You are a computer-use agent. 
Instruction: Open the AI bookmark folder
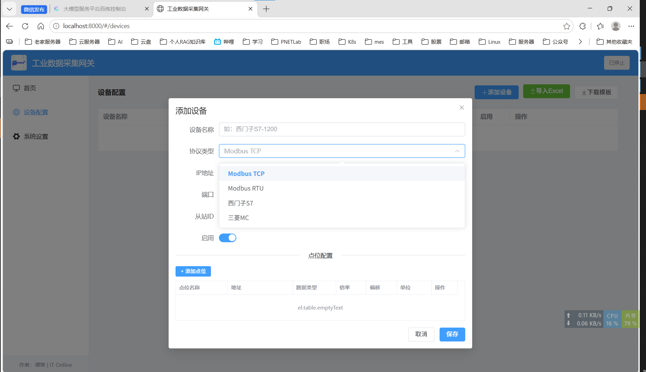coord(116,42)
